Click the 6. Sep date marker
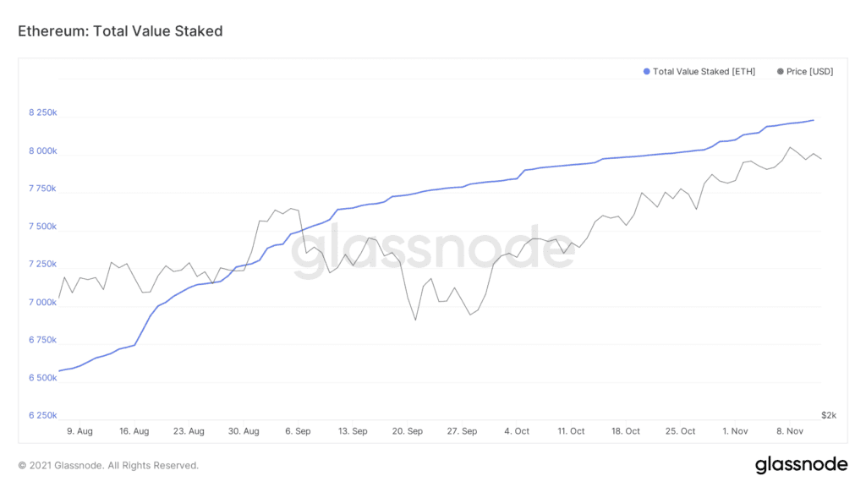 click(298, 431)
